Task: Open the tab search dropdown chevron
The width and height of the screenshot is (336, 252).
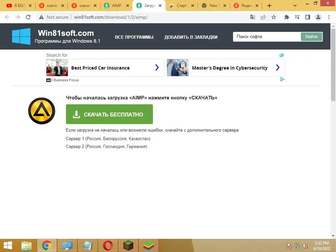Action: click(295, 6)
